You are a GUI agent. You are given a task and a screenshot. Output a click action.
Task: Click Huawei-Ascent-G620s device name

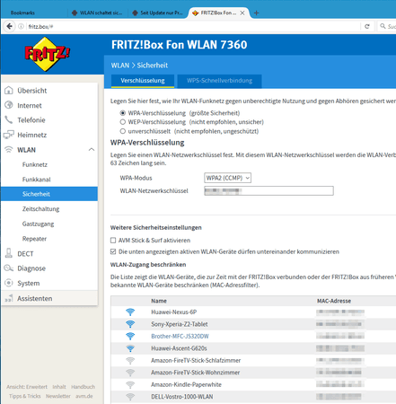(x=179, y=348)
